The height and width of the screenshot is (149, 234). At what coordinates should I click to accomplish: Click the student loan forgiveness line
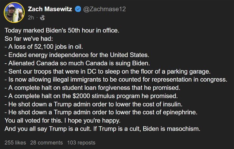(92, 88)
